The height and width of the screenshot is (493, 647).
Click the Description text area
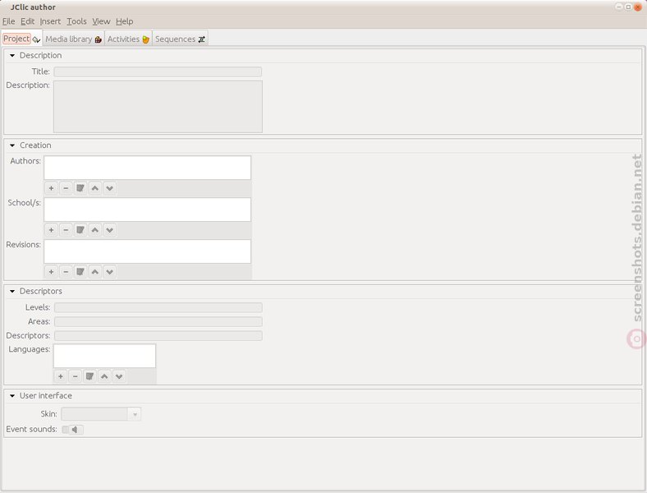[x=158, y=107]
